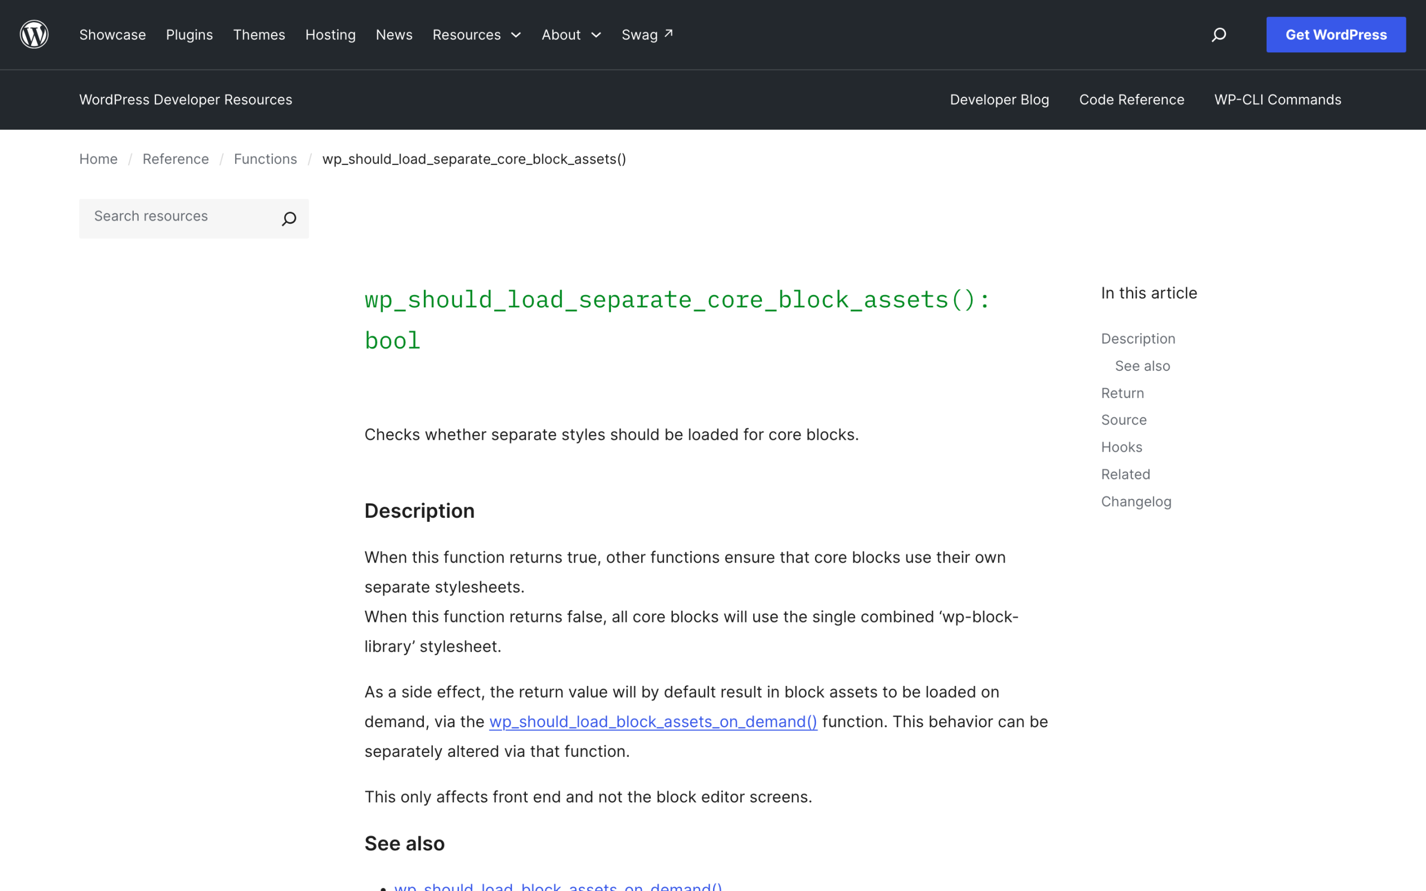Jump to Return in article contents

(x=1122, y=393)
